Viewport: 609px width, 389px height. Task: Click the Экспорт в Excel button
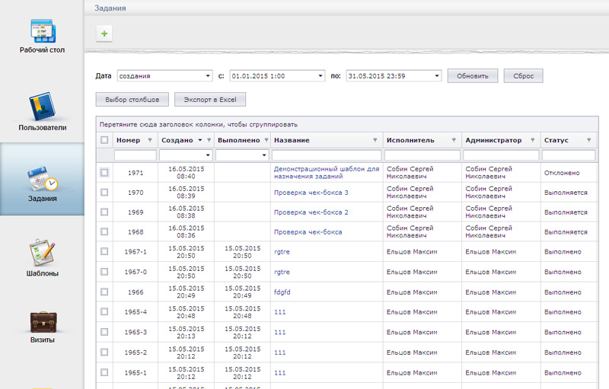click(x=210, y=100)
